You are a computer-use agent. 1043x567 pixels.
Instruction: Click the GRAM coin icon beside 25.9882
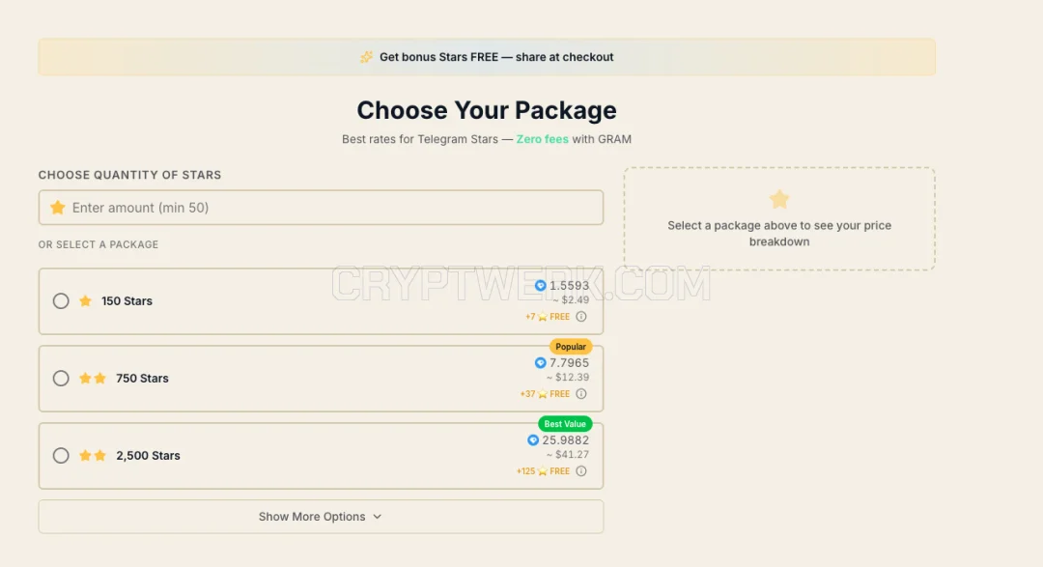coord(533,439)
